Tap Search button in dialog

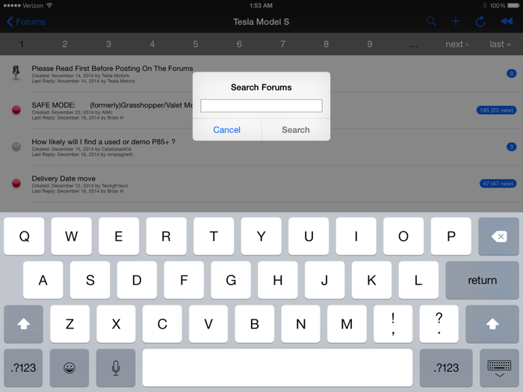(x=296, y=130)
